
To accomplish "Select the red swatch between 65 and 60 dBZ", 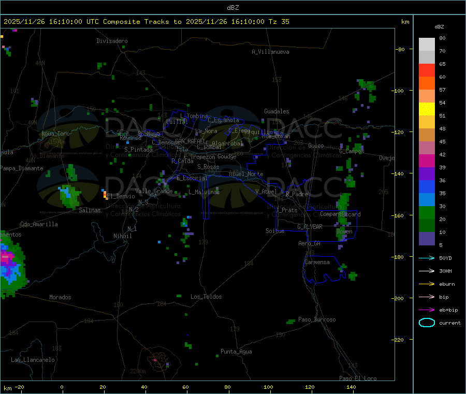I will click(x=427, y=70).
